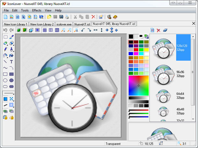Screen dimensions: 198x148
Task: Select the Text tool
Action: tap(12, 62)
